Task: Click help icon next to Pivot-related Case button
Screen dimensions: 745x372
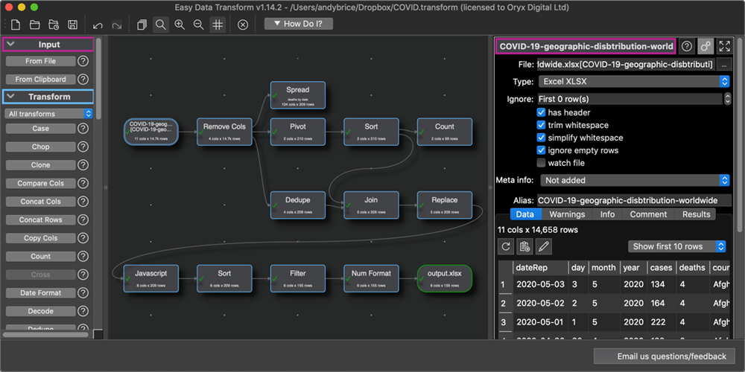Action: 83,128
